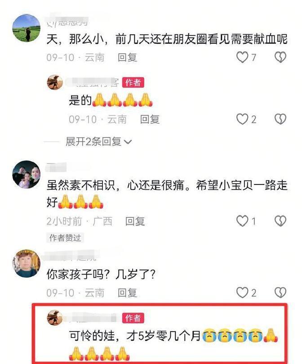Dislike the blood donation comment

point(280,57)
